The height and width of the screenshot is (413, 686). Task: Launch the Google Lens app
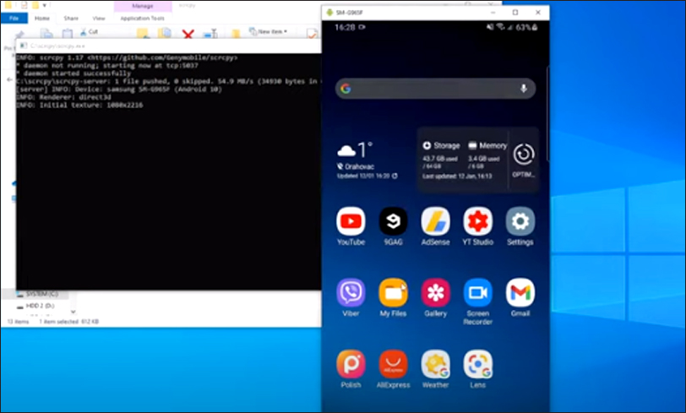tap(478, 364)
